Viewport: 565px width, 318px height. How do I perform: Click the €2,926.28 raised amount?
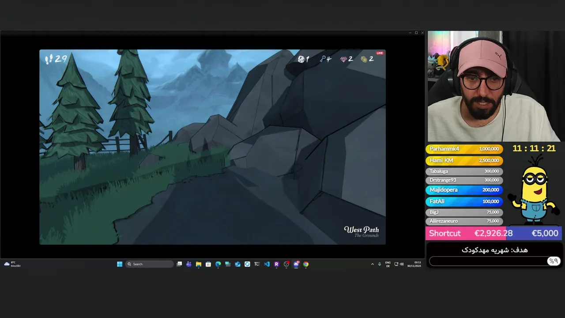[x=493, y=233]
